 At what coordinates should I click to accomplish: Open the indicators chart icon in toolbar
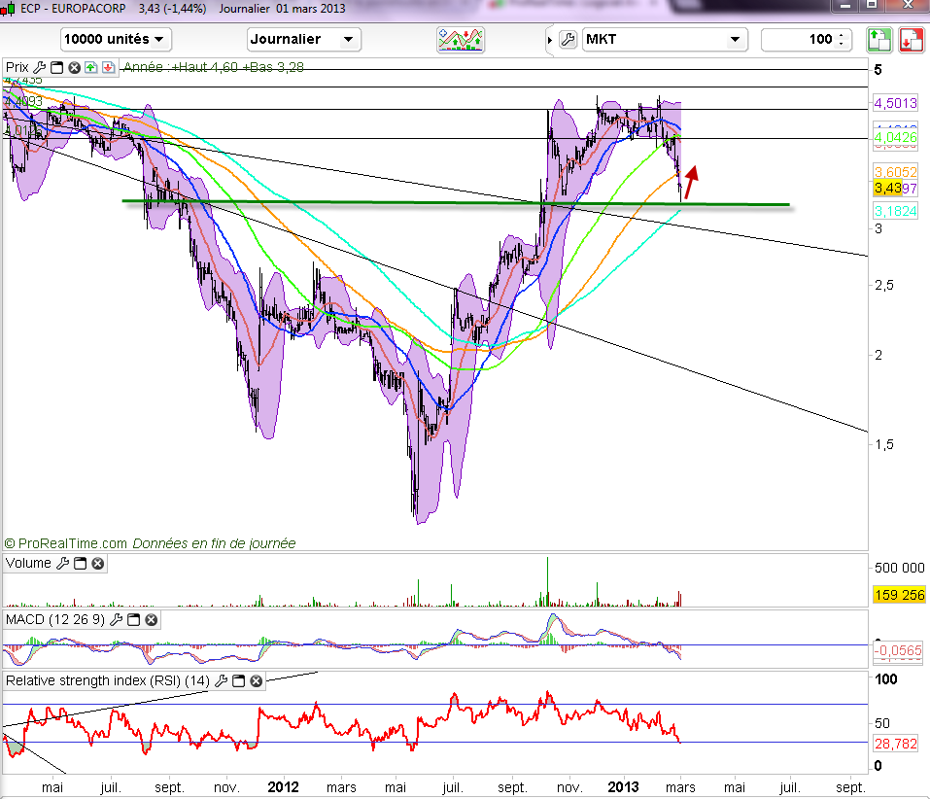461,40
